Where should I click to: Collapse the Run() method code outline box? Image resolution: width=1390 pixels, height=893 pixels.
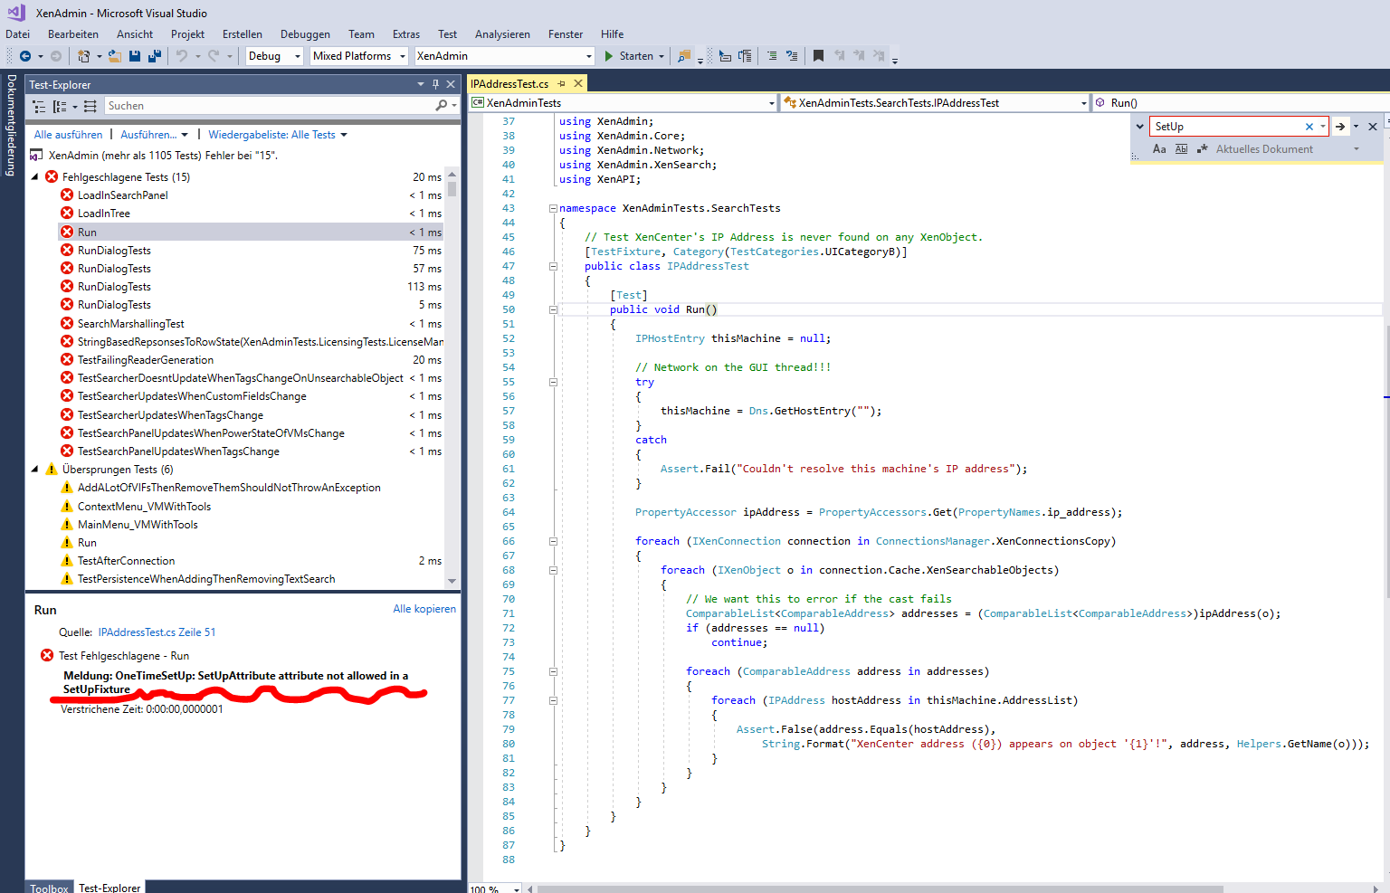click(553, 309)
